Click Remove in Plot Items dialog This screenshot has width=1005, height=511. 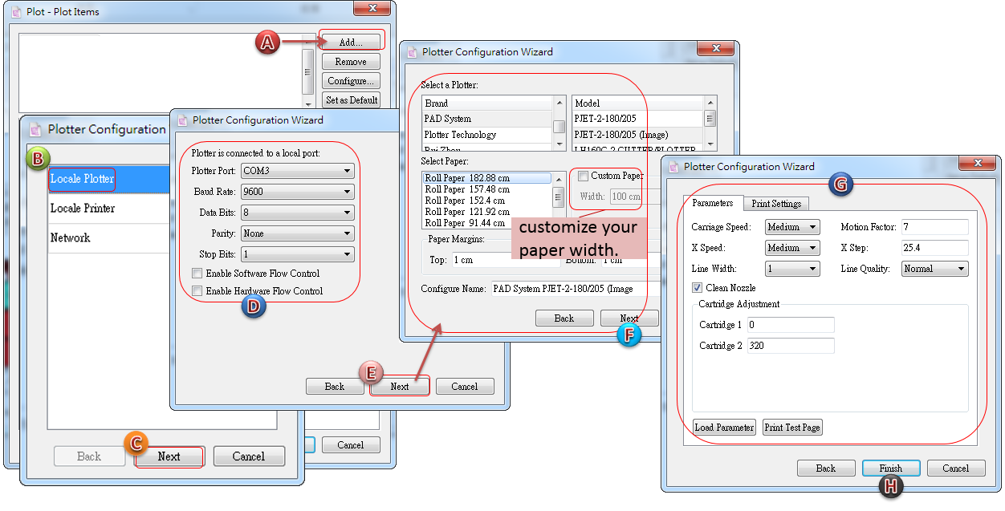pos(351,62)
